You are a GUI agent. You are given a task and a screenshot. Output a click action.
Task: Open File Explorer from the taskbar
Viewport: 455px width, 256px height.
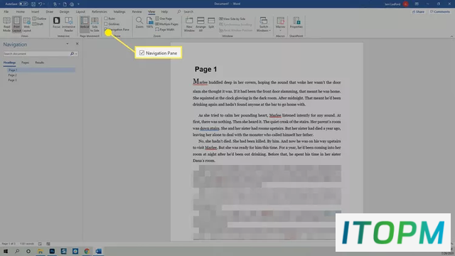point(41,251)
